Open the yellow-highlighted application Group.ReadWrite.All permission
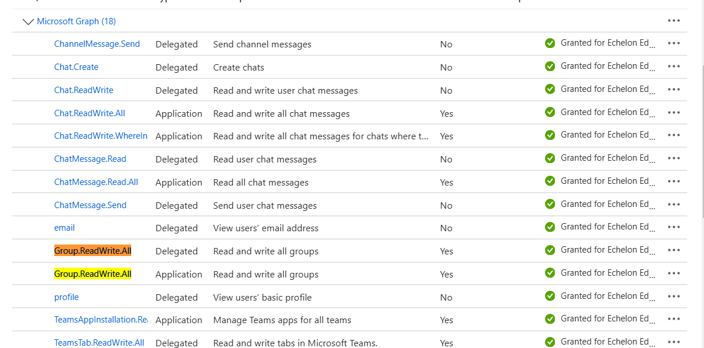 pos(92,273)
